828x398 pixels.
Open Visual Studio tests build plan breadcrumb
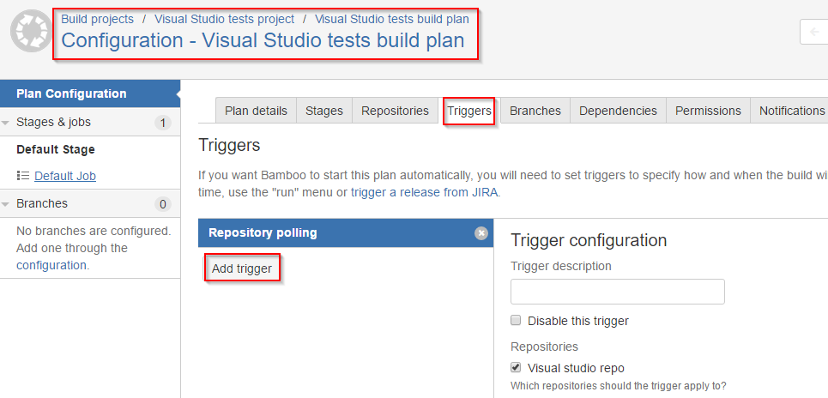coord(392,19)
